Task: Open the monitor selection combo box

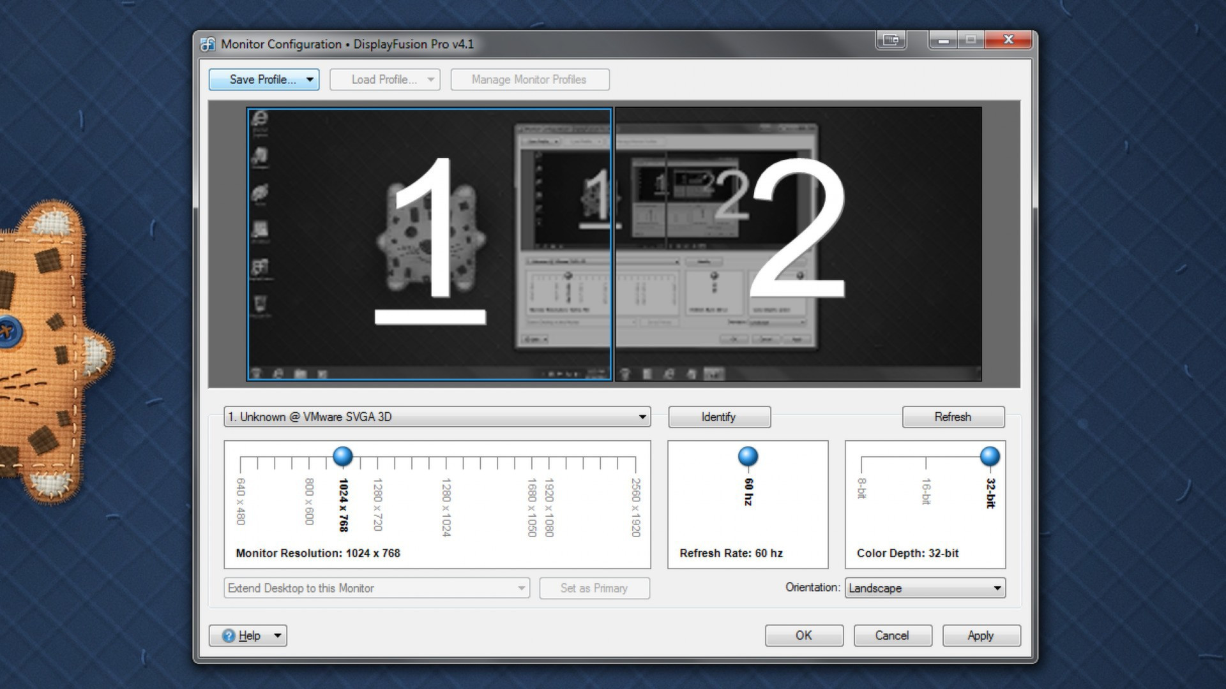Action: [x=642, y=417]
